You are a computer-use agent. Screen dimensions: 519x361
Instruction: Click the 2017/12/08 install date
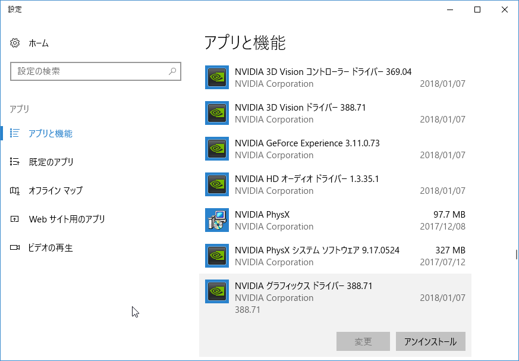pos(442,226)
